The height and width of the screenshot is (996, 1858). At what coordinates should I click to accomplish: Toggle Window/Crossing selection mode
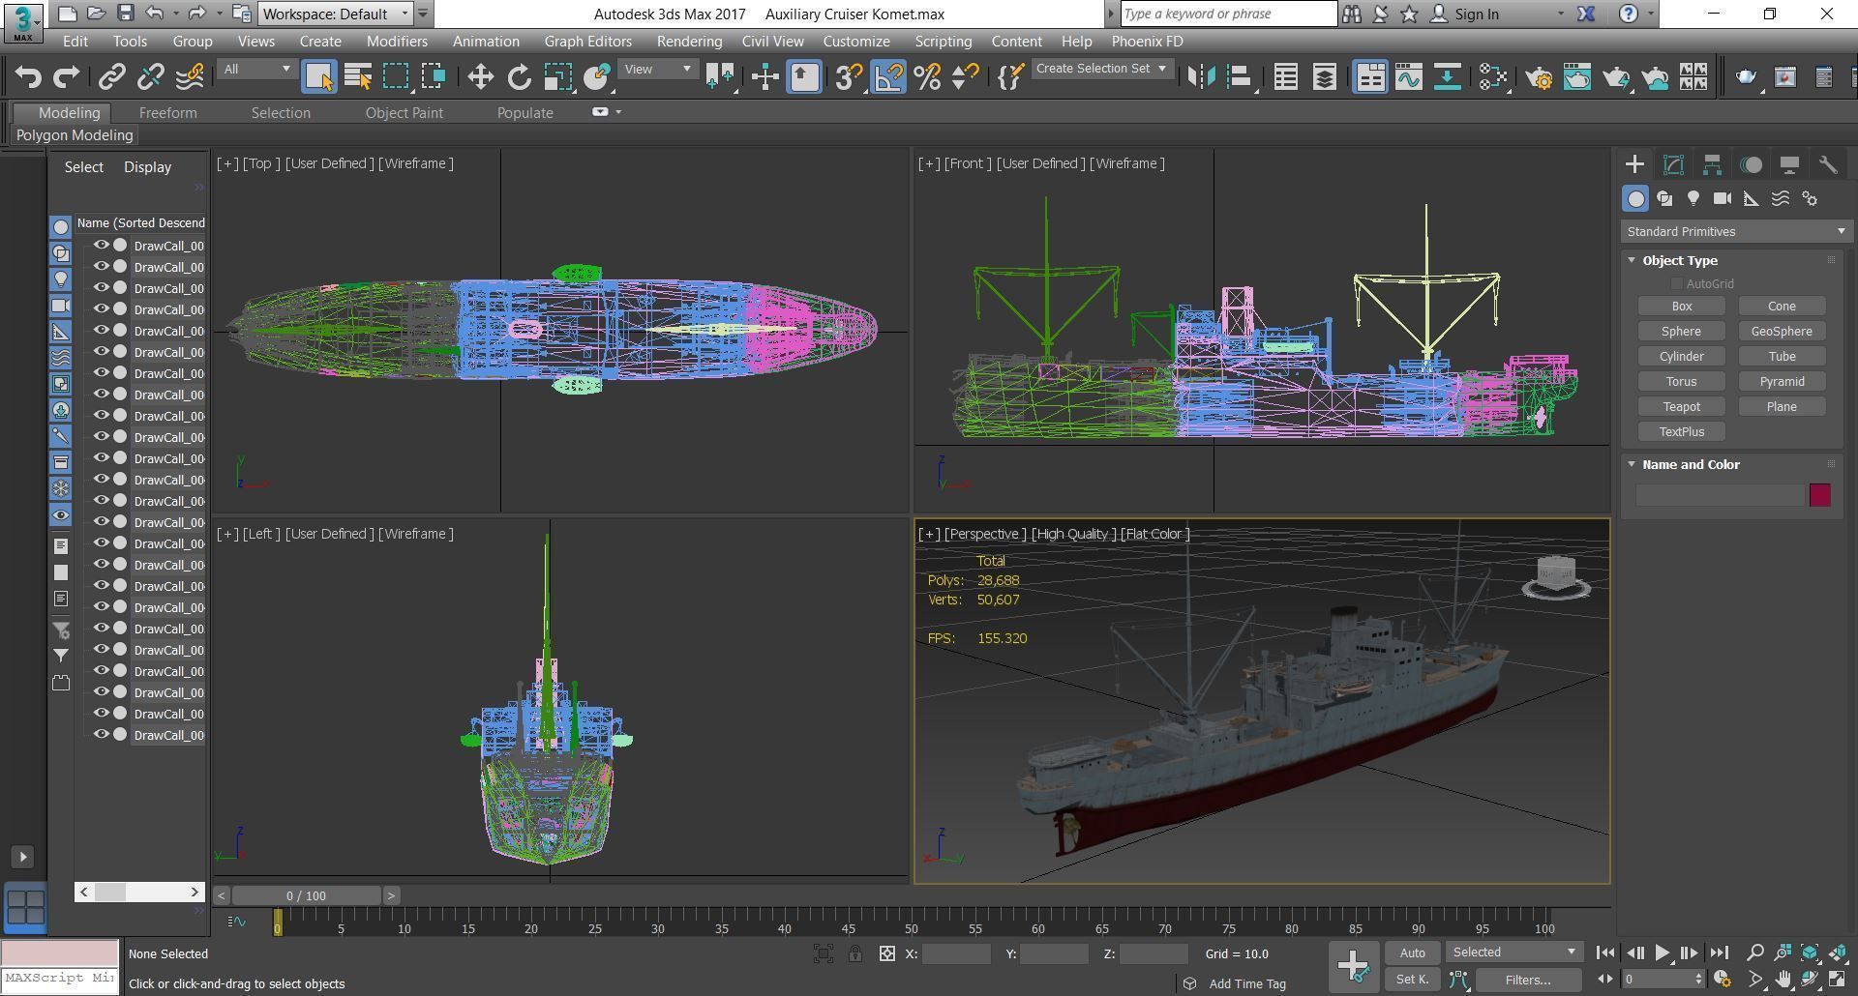pyautogui.click(x=434, y=77)
